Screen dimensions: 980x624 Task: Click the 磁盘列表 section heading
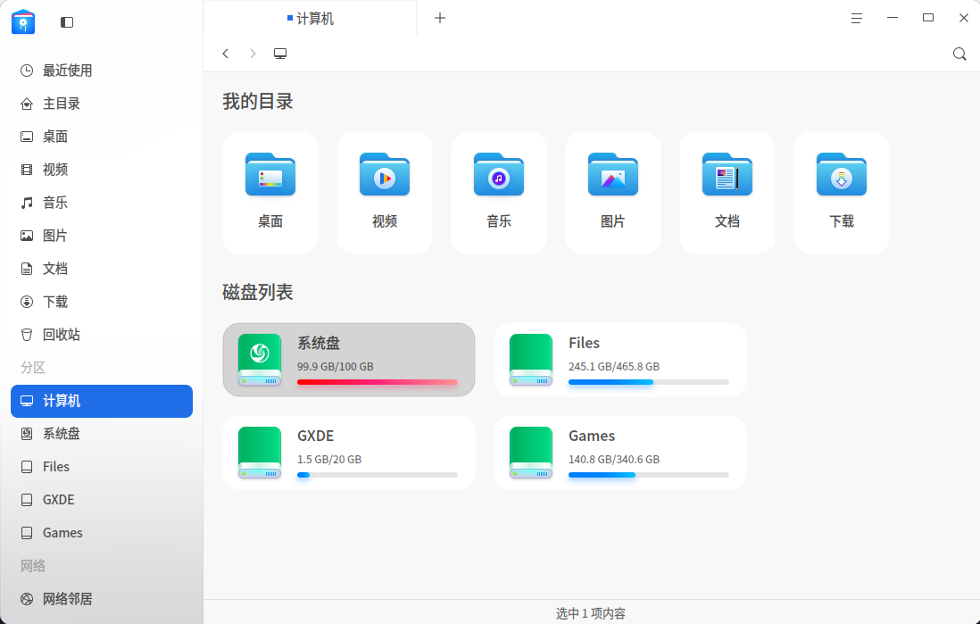click(x=258, y=292)
